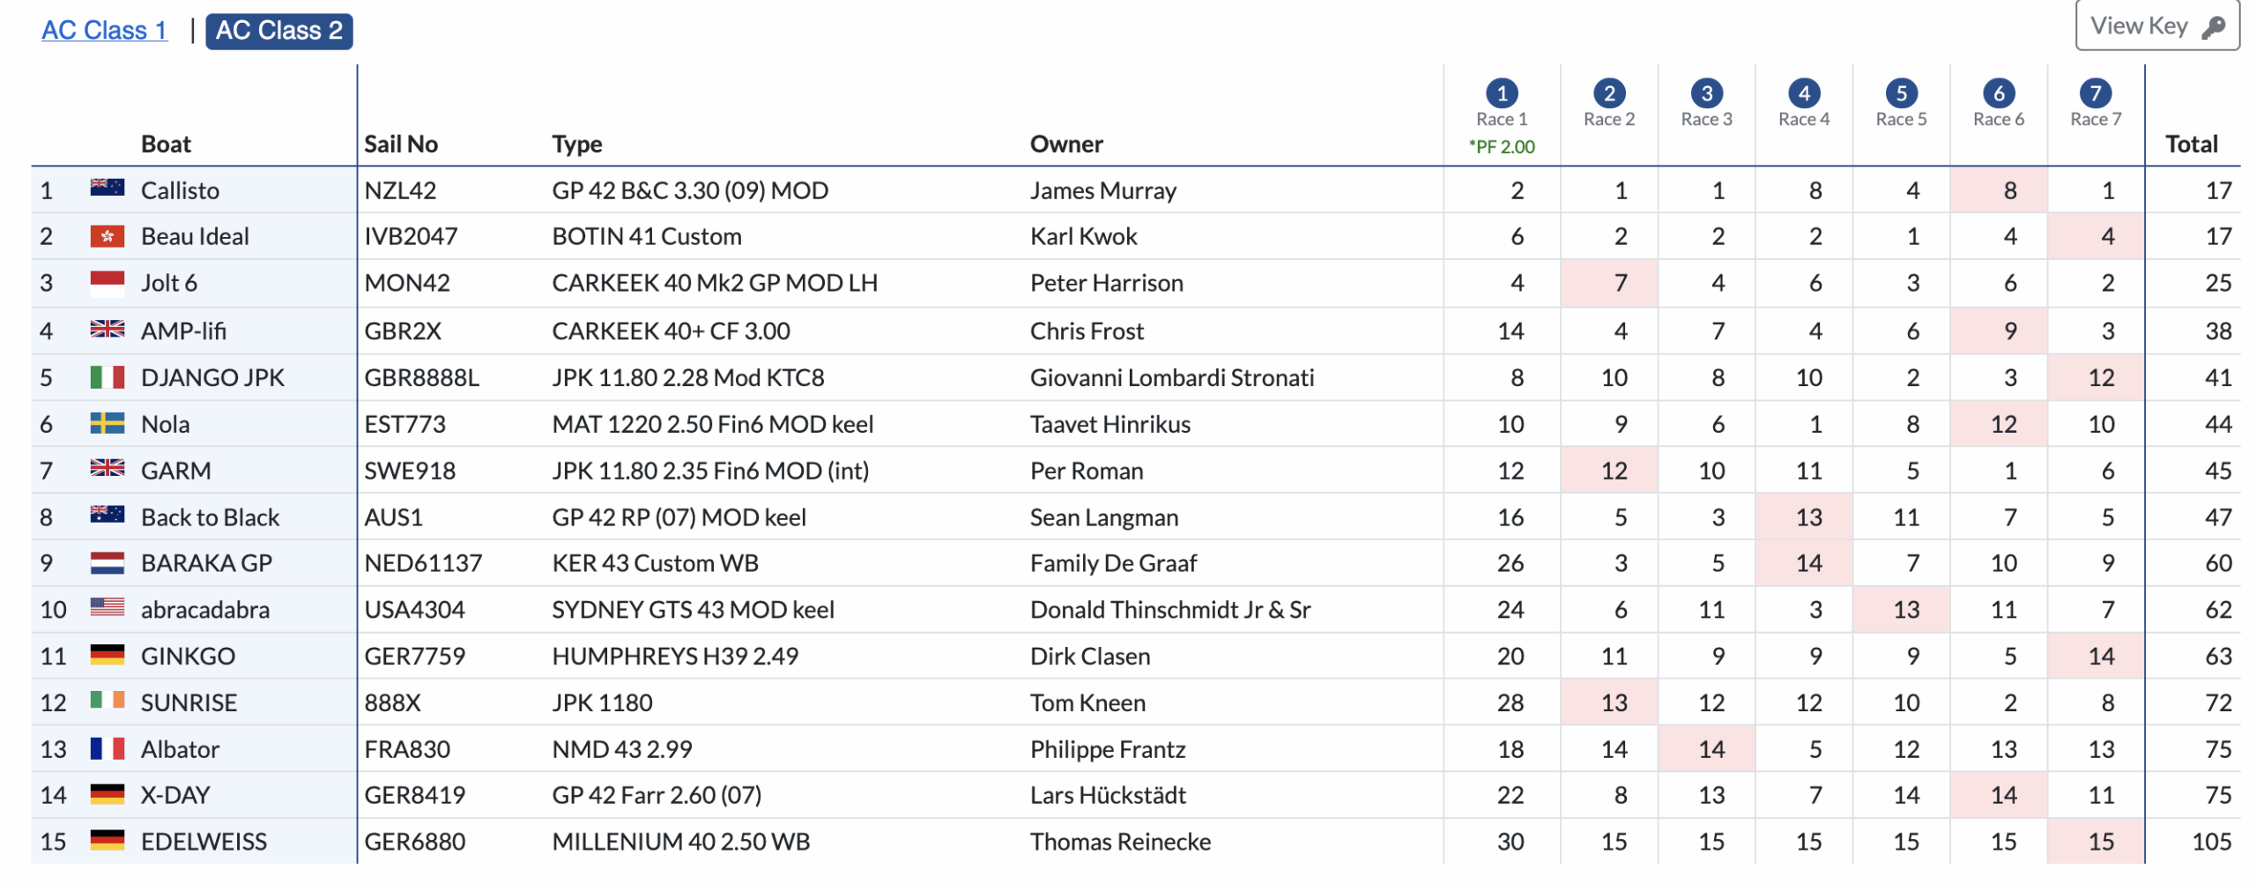Click the New Zealand flag beside Callisto
The image size is (2256, 884).
click(x=108, y=187)
